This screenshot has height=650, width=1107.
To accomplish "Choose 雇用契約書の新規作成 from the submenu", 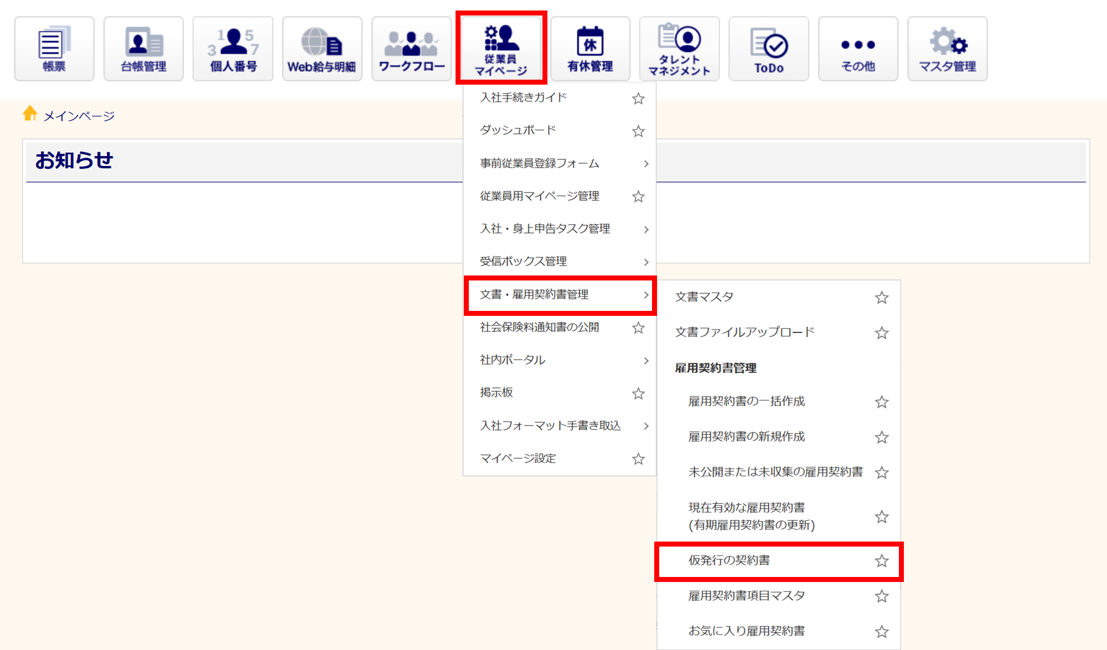I will click(x=746, y=437).
